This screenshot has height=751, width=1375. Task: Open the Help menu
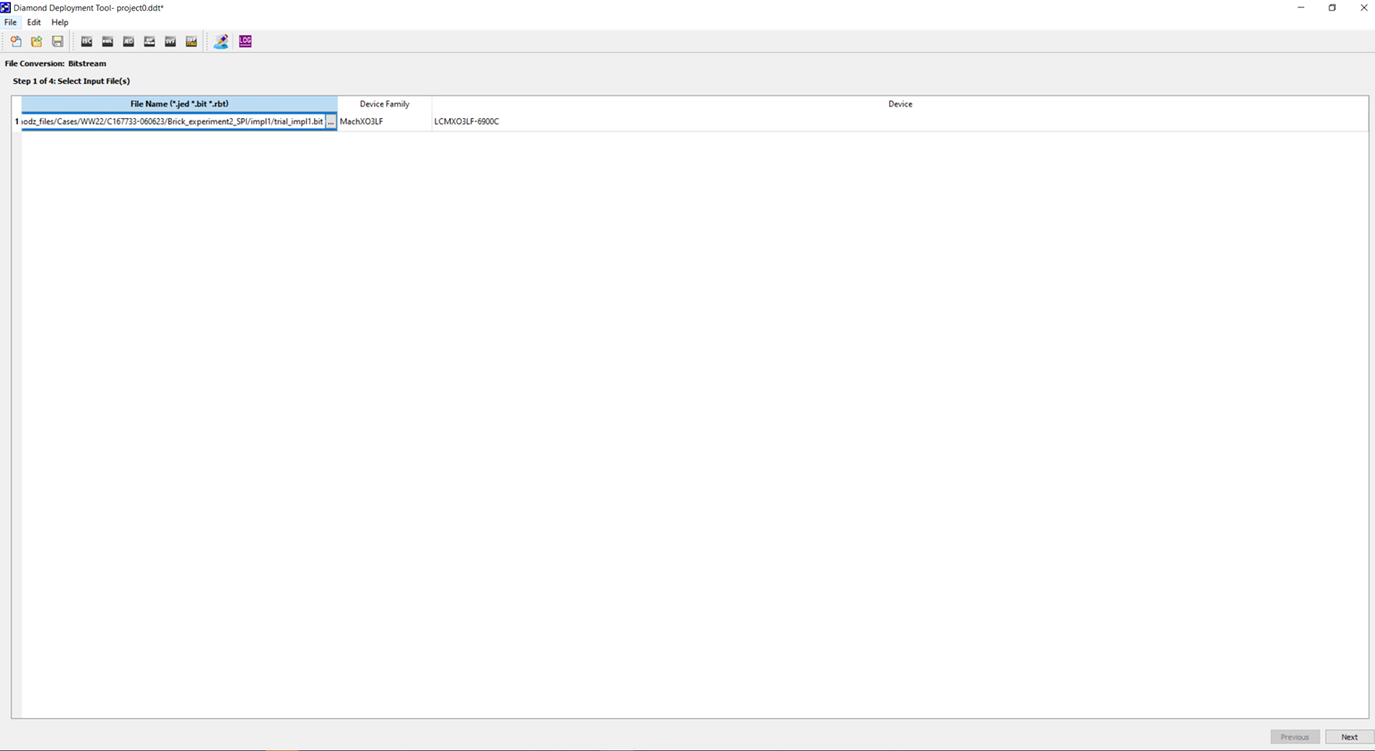pos(60,22)
